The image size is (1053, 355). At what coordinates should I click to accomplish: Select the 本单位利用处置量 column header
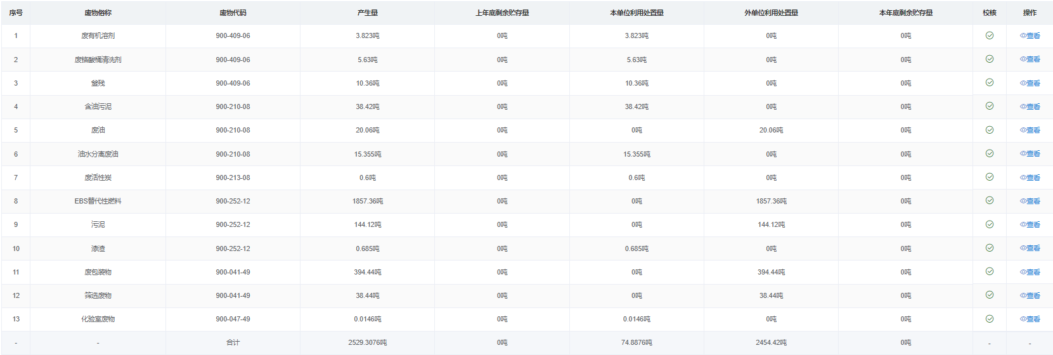click(636, 13)
